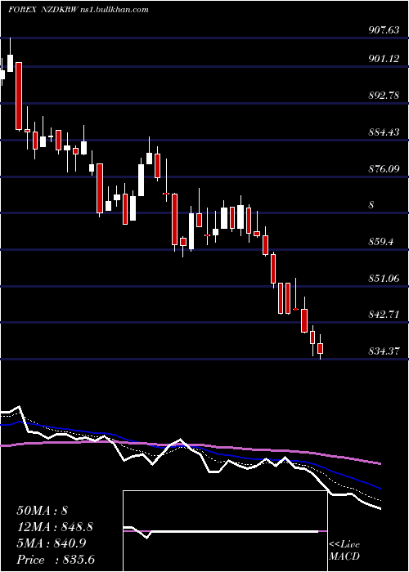This screenshot has width=409, height=572.
Task: Select the 901.12 price level label
Action: click(384, 58)
